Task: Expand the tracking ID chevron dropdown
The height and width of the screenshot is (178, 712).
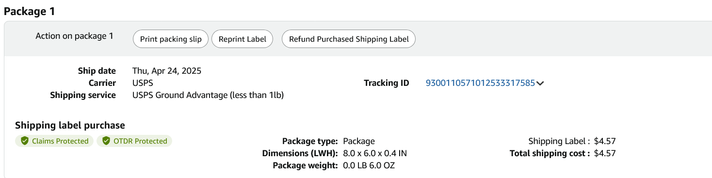Action: 540,83
